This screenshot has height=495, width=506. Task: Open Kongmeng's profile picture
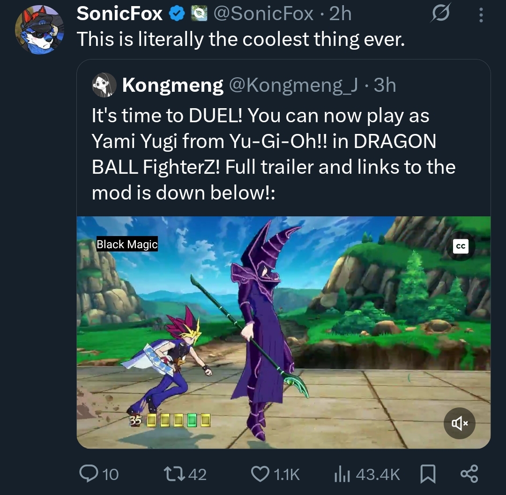click(x=104, y=85)
